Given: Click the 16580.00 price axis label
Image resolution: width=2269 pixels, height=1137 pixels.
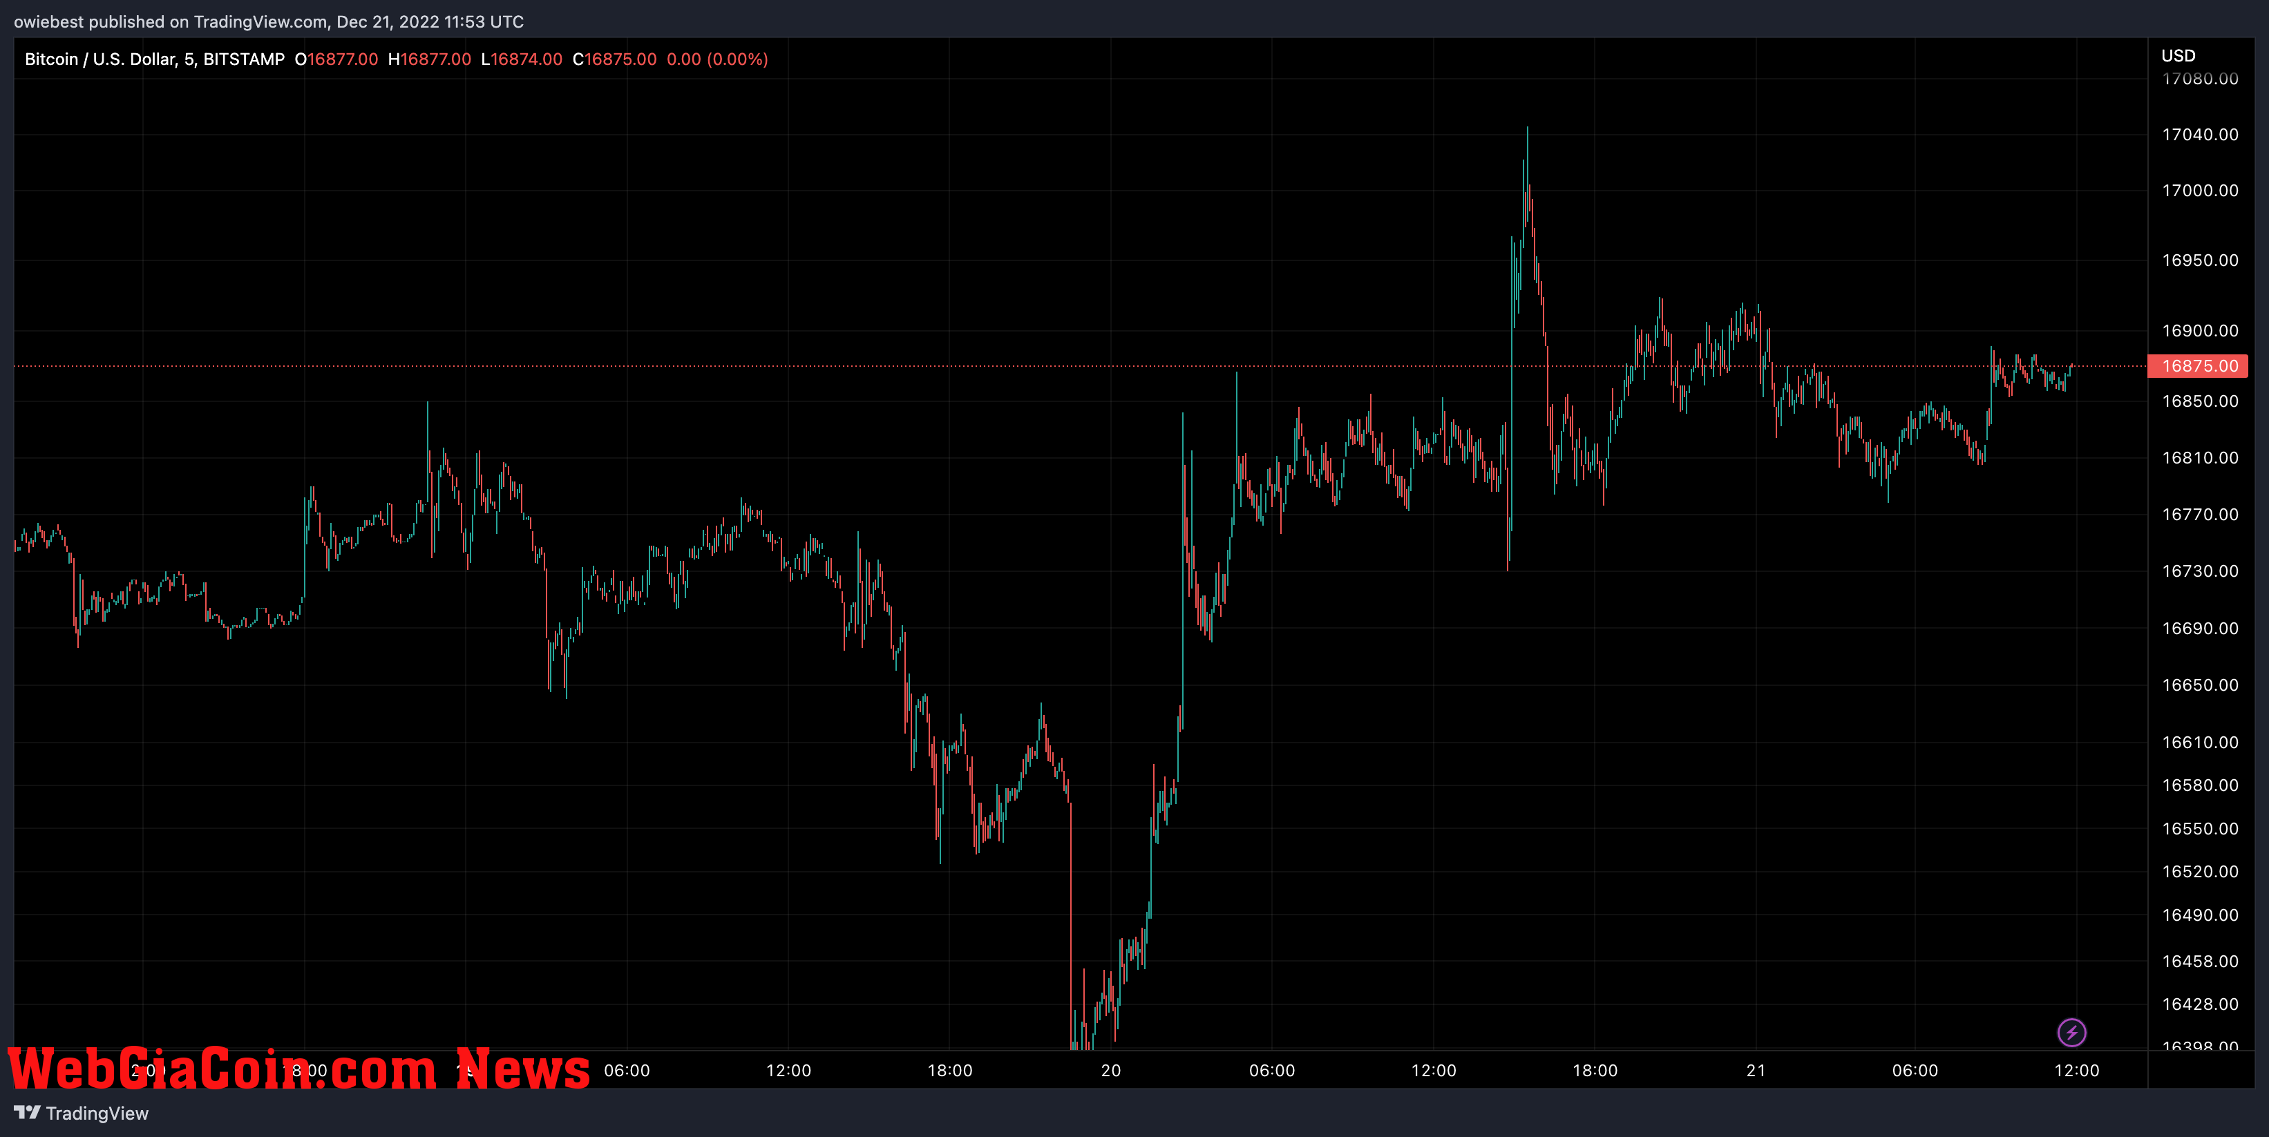Looking at the screenshot, I should [2199, 785].
